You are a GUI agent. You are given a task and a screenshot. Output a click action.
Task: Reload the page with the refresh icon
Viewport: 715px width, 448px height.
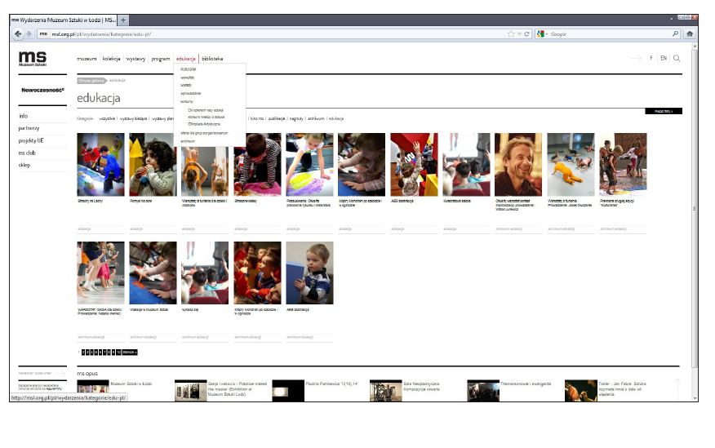[526, 33]
